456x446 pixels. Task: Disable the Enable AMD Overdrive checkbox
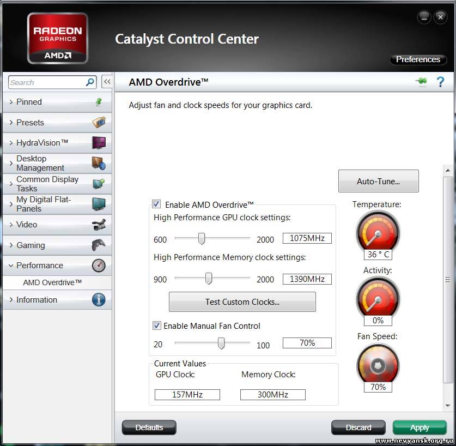(x=156, y=204)
